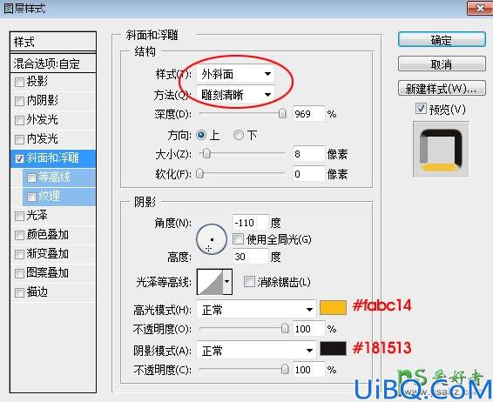Select the 上 direction radio button
Screen dimensions: 493x402
click(x=201, y=135)
